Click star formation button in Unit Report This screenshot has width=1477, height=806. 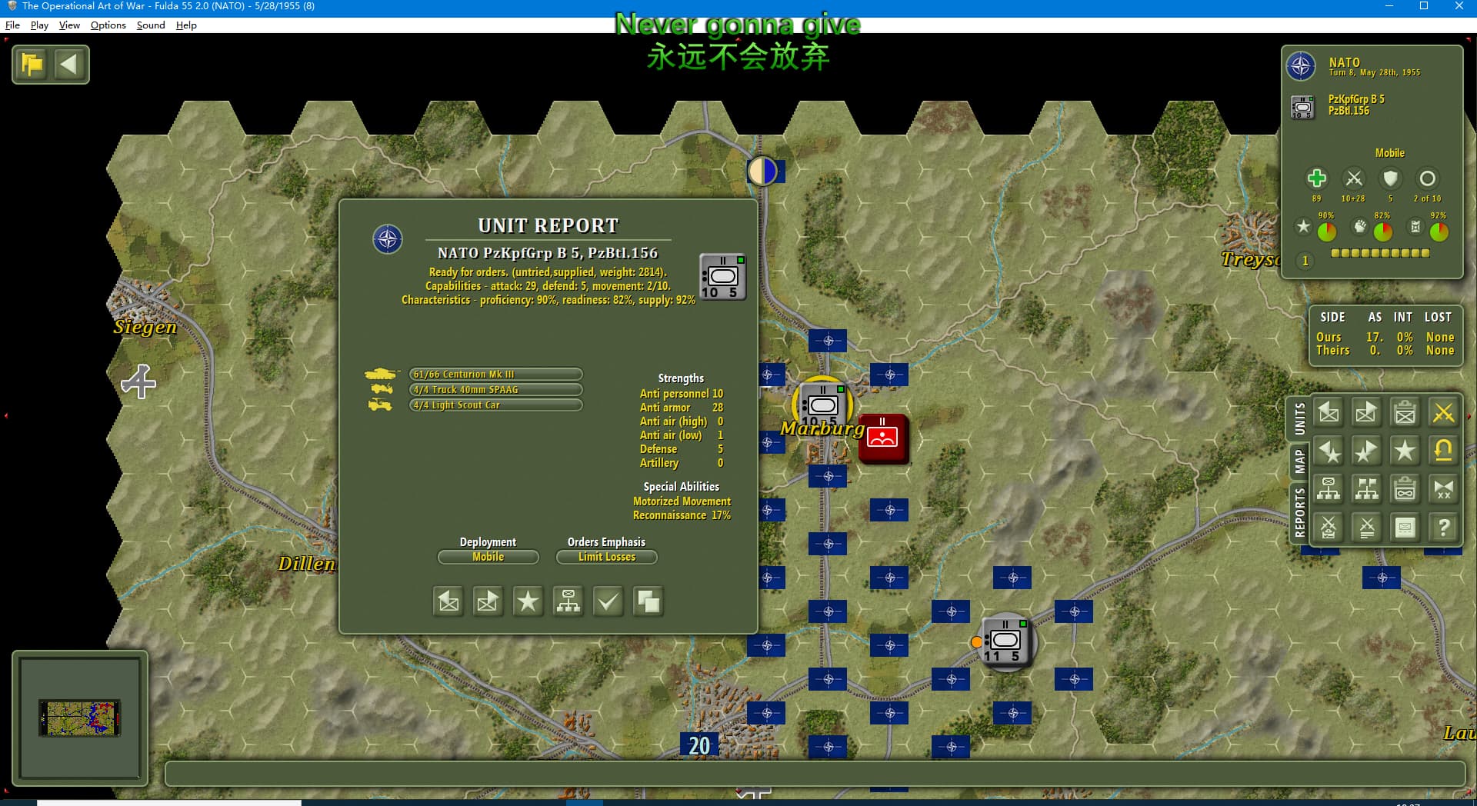click(x=528, y=601)
